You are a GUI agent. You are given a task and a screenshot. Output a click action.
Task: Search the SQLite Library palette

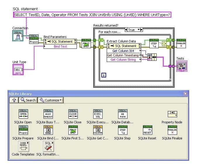(28, 100)
